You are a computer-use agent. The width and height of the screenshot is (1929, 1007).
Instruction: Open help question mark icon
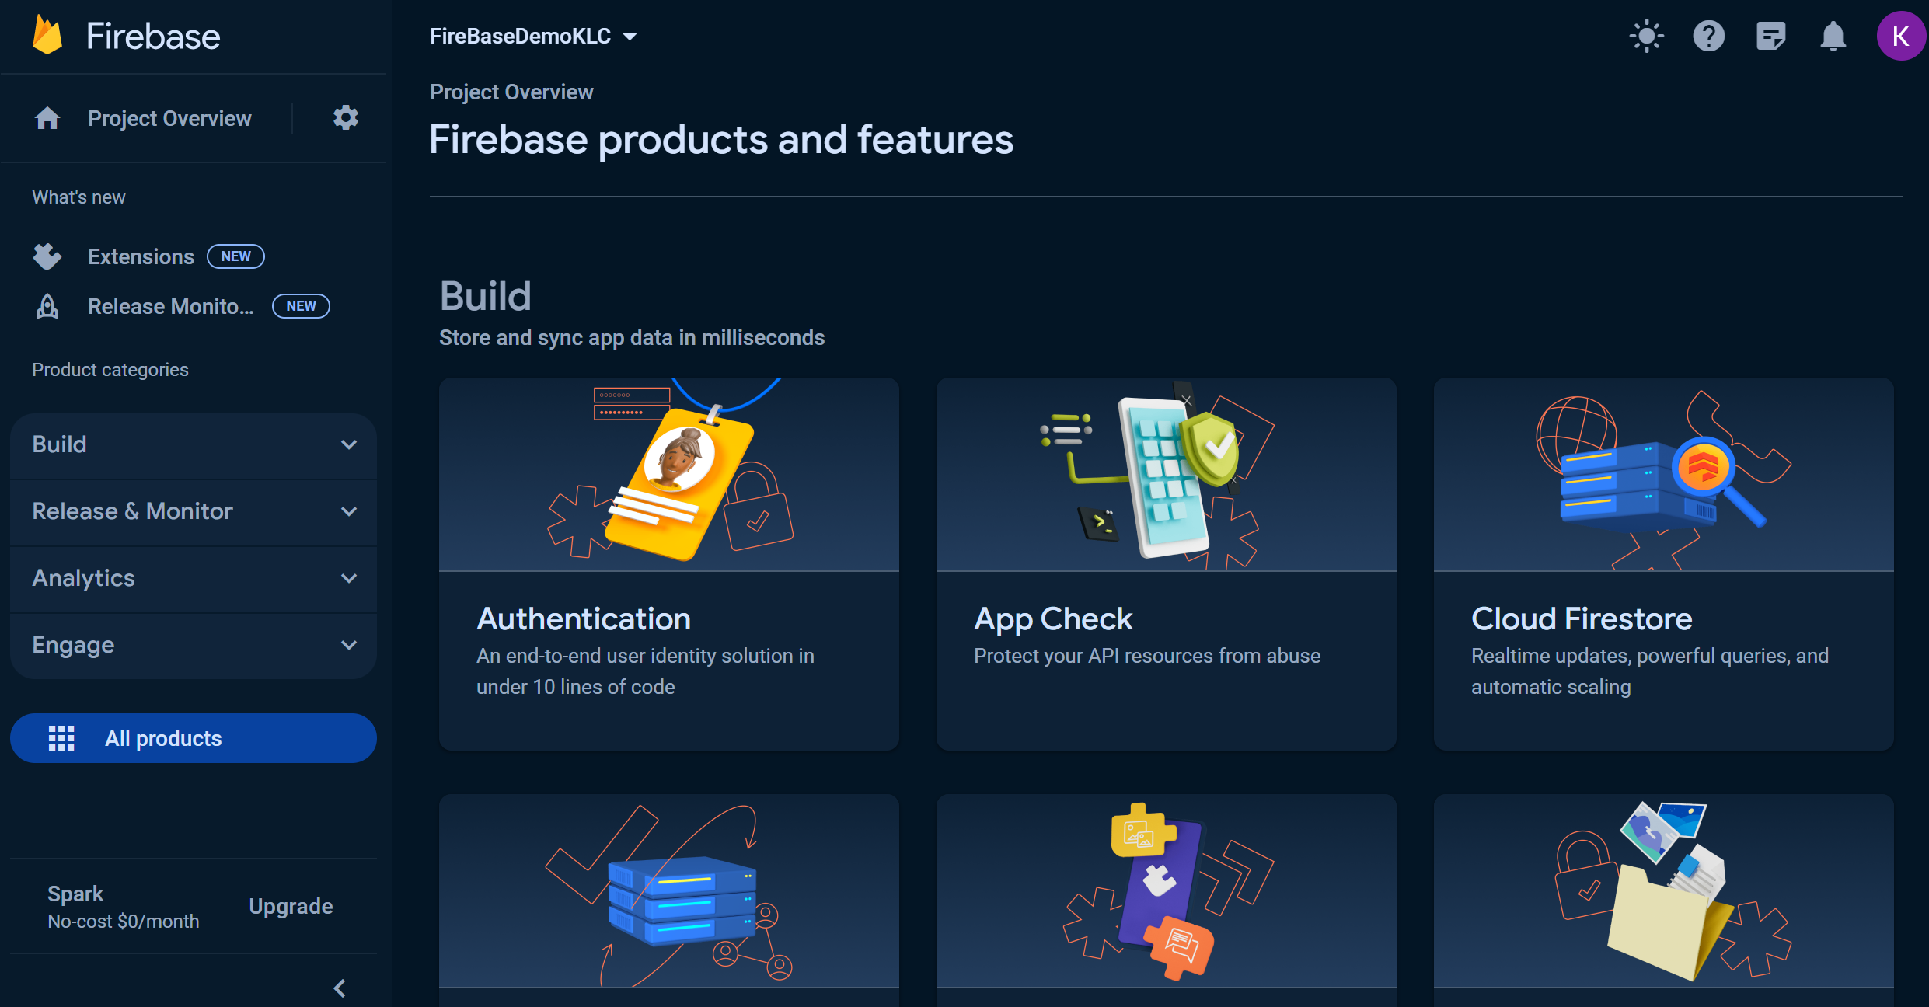1708,37
